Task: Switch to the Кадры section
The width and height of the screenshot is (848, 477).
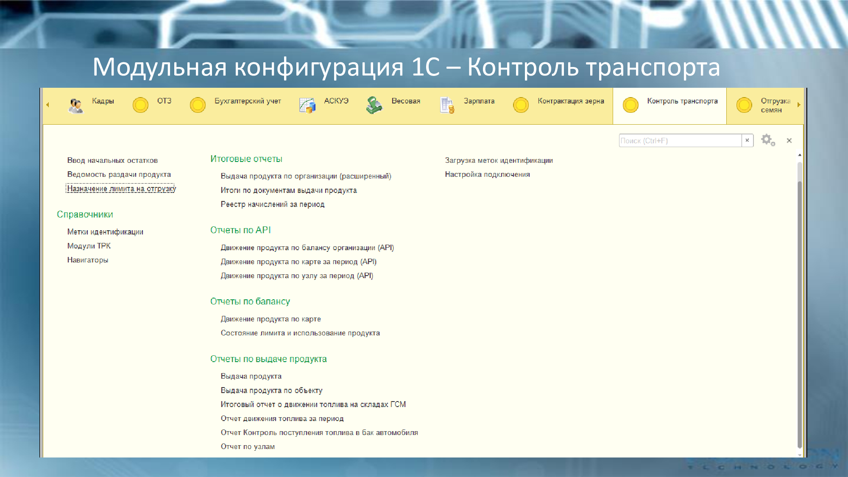Action: click(x=103, y=101)
